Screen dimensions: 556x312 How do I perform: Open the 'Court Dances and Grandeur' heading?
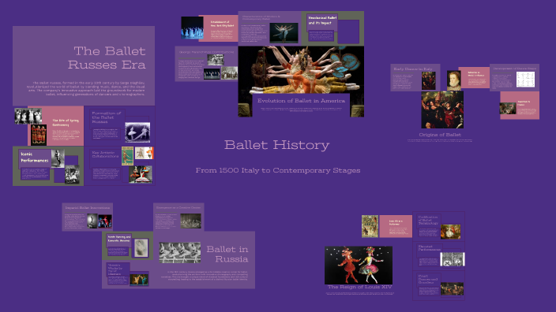(x=427, y=279)
